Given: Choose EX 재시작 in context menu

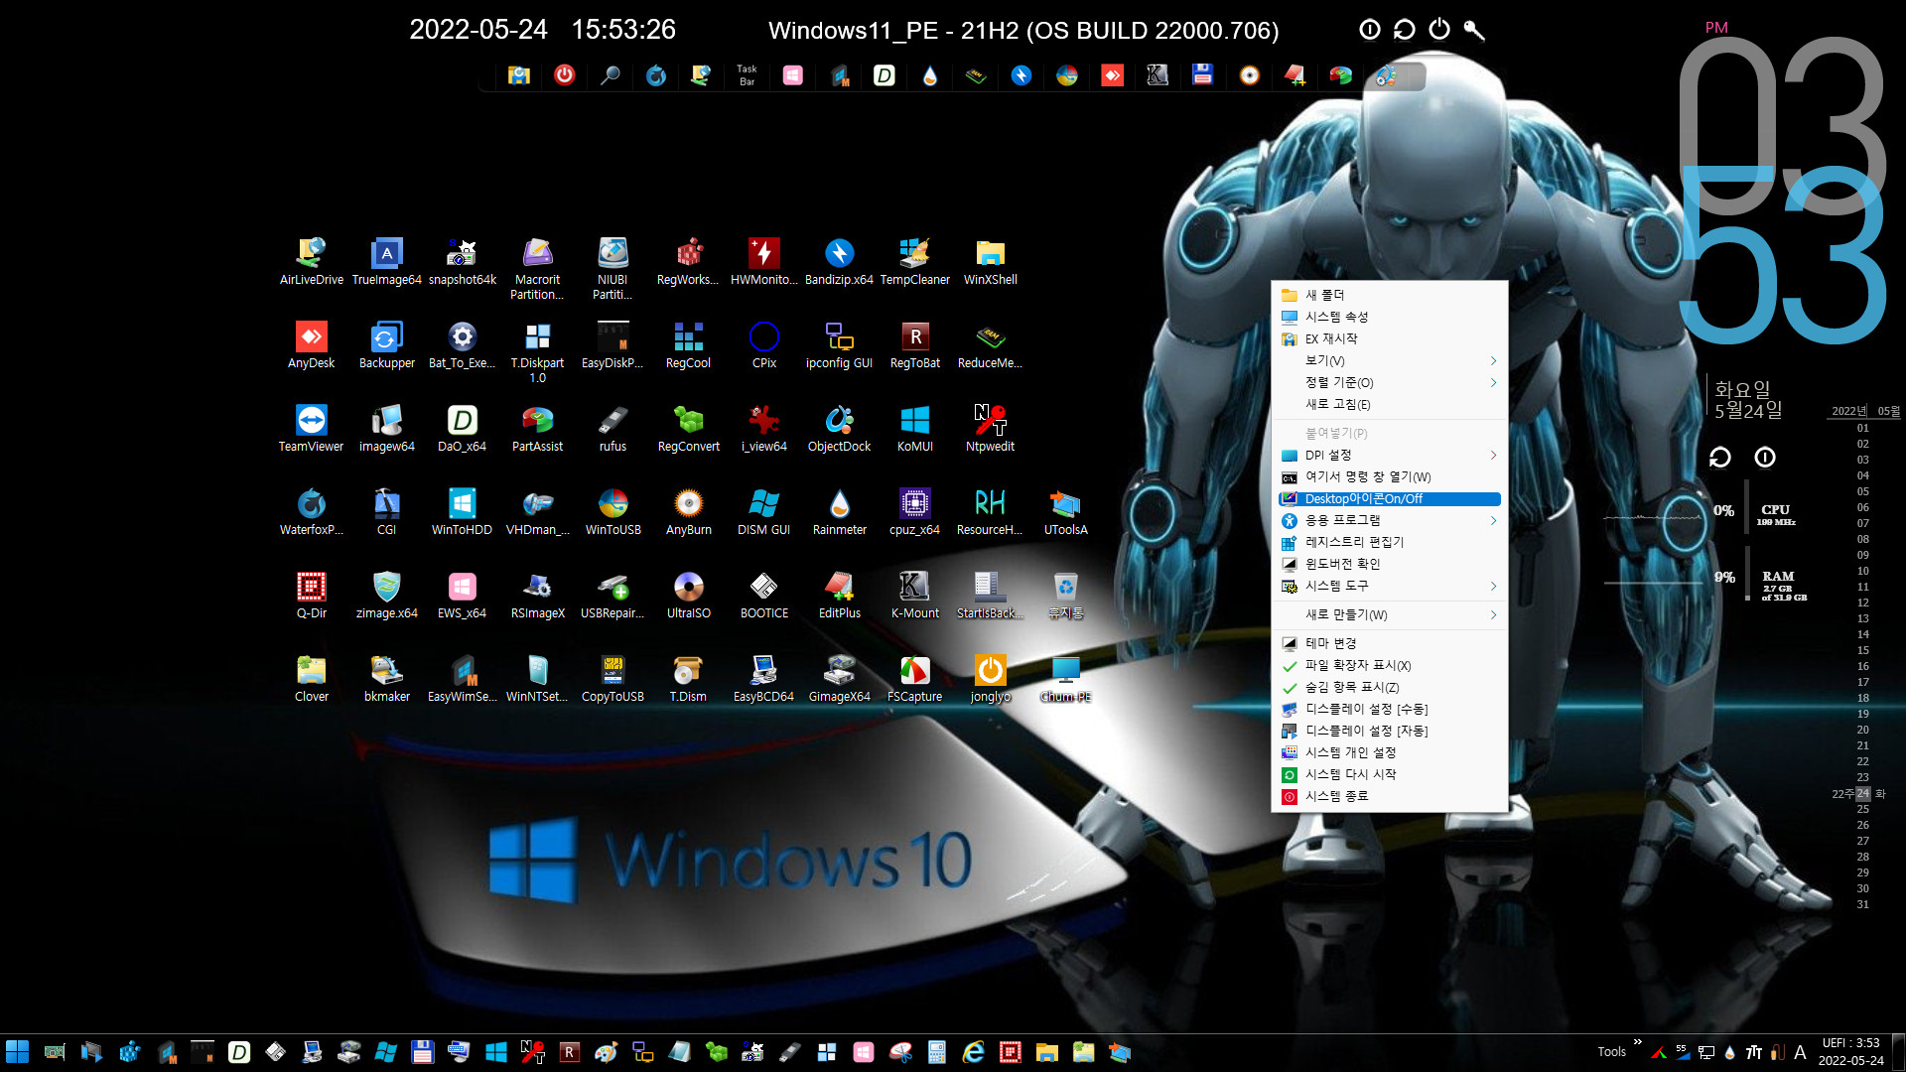Looking at the screenshot, I should pos(1390,338).
